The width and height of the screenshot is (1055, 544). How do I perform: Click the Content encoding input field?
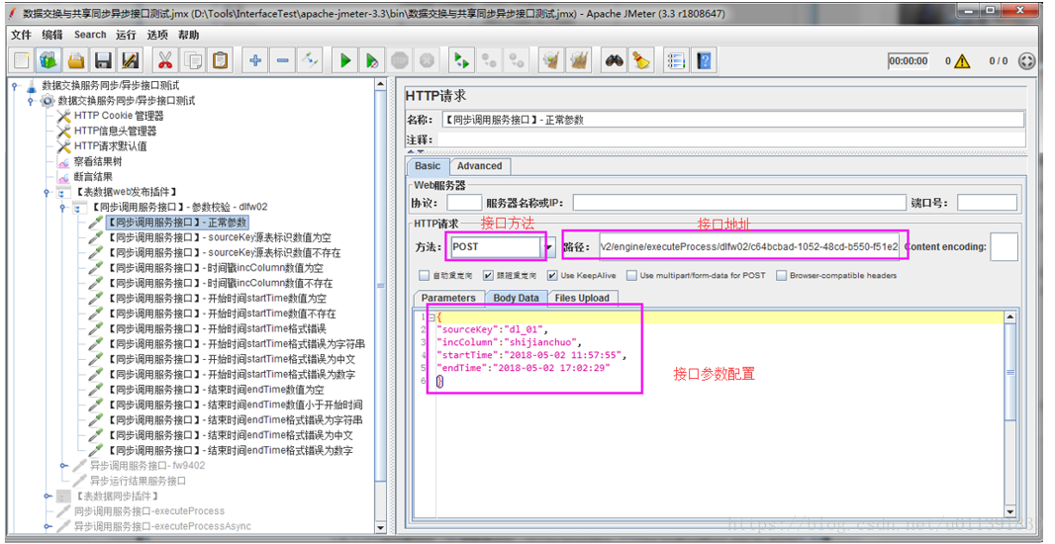(x=1004, y=247)
